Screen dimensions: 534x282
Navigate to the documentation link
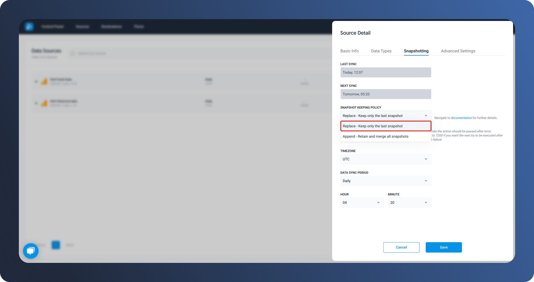click(x=462, y=118)
